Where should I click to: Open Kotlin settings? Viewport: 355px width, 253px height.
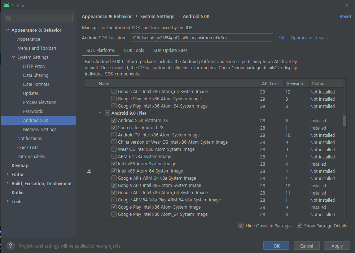click(17, 192)
